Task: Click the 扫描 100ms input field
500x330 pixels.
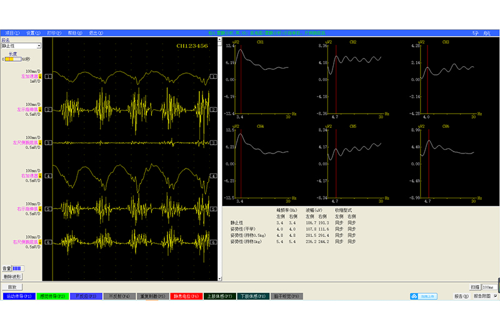Action: click(x=489, y=287)
